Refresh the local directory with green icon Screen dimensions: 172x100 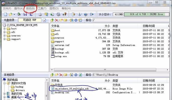[x=80, y=75]
